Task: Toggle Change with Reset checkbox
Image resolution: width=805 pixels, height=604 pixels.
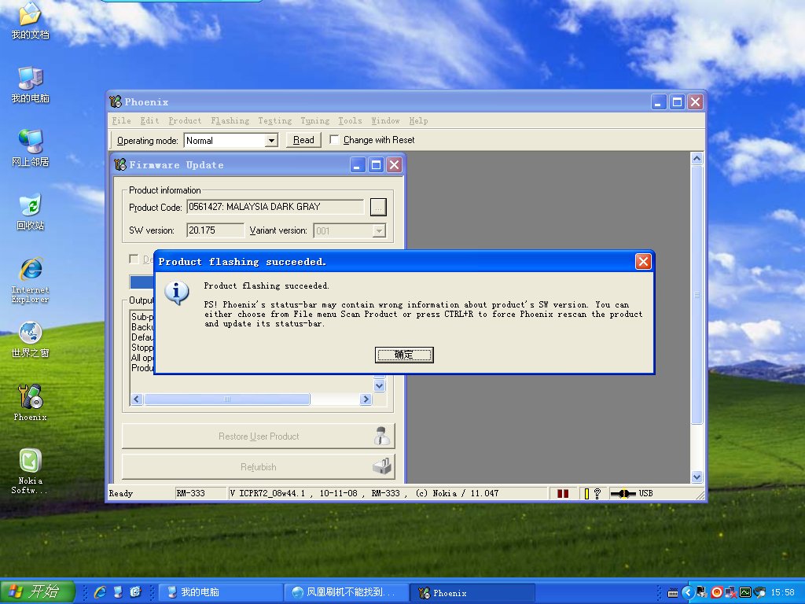Action: tap(334, 140)
